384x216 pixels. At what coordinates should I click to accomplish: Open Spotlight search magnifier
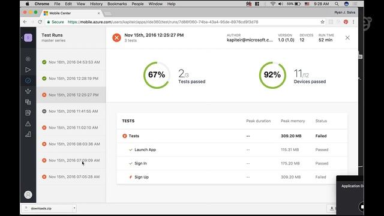(337, 4)
